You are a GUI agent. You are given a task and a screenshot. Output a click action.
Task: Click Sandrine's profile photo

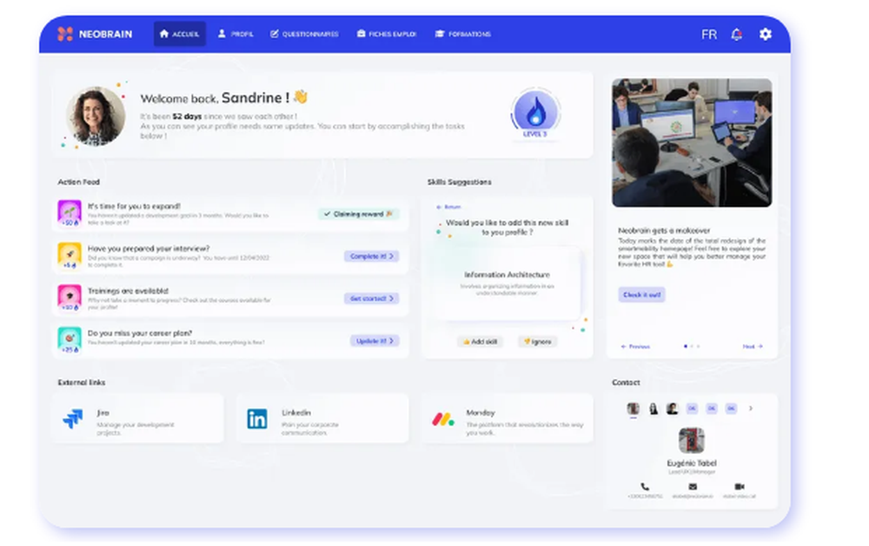pos(96,116)
